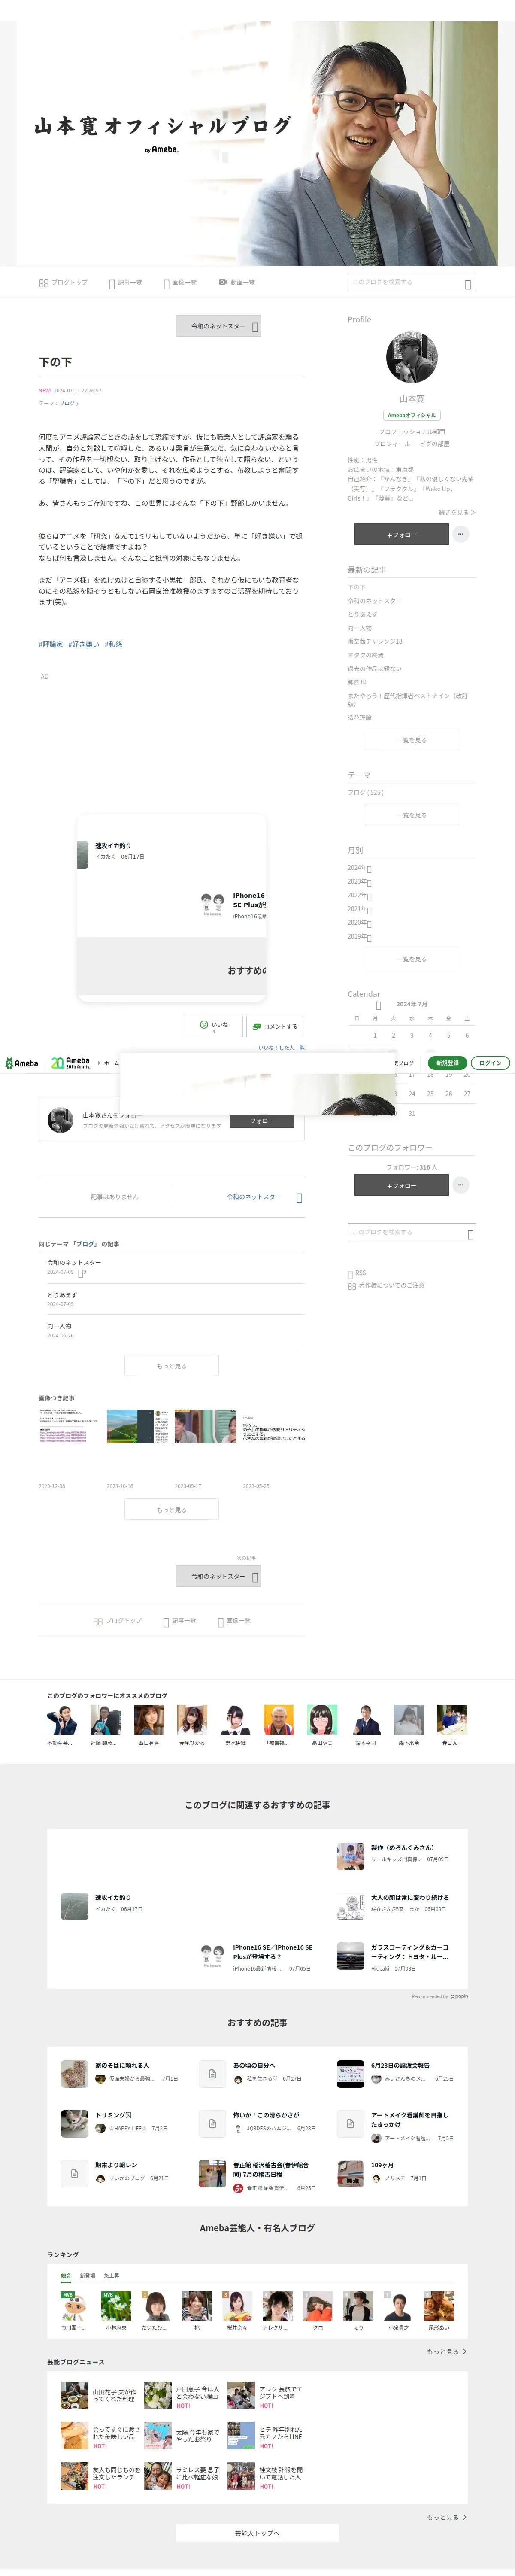The image size is (515, 2576).
Task: Open the landscape image-article thumbnail
Action: point(138,1426)
